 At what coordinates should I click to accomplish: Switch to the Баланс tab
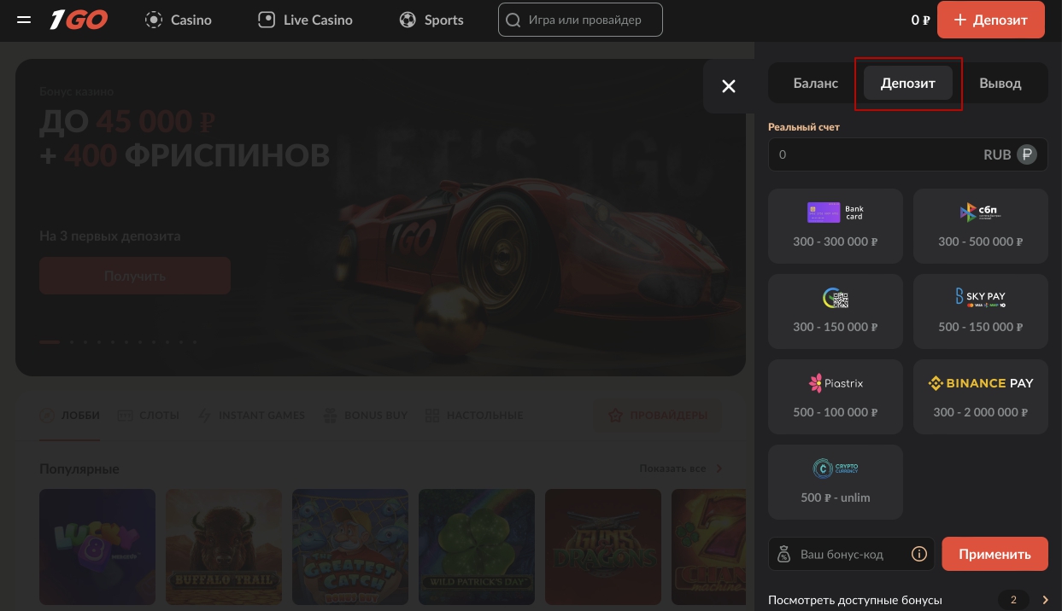[x=816, y=83]
